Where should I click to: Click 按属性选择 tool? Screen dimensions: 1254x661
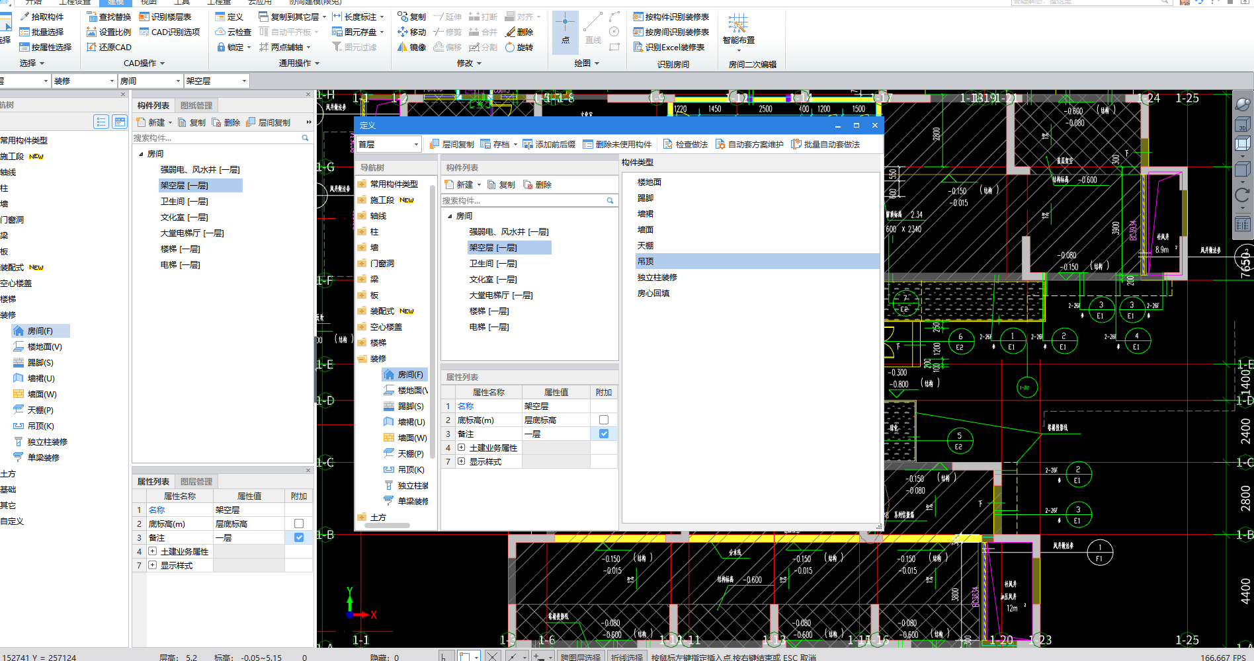(46, 47)
